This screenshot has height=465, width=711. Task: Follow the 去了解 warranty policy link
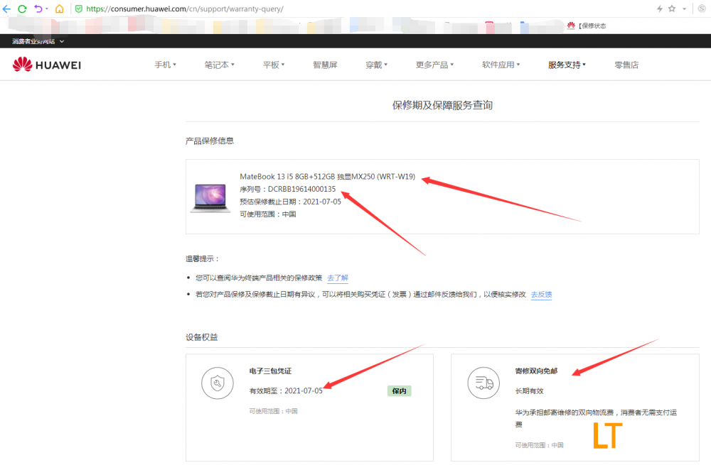point(338,278)
